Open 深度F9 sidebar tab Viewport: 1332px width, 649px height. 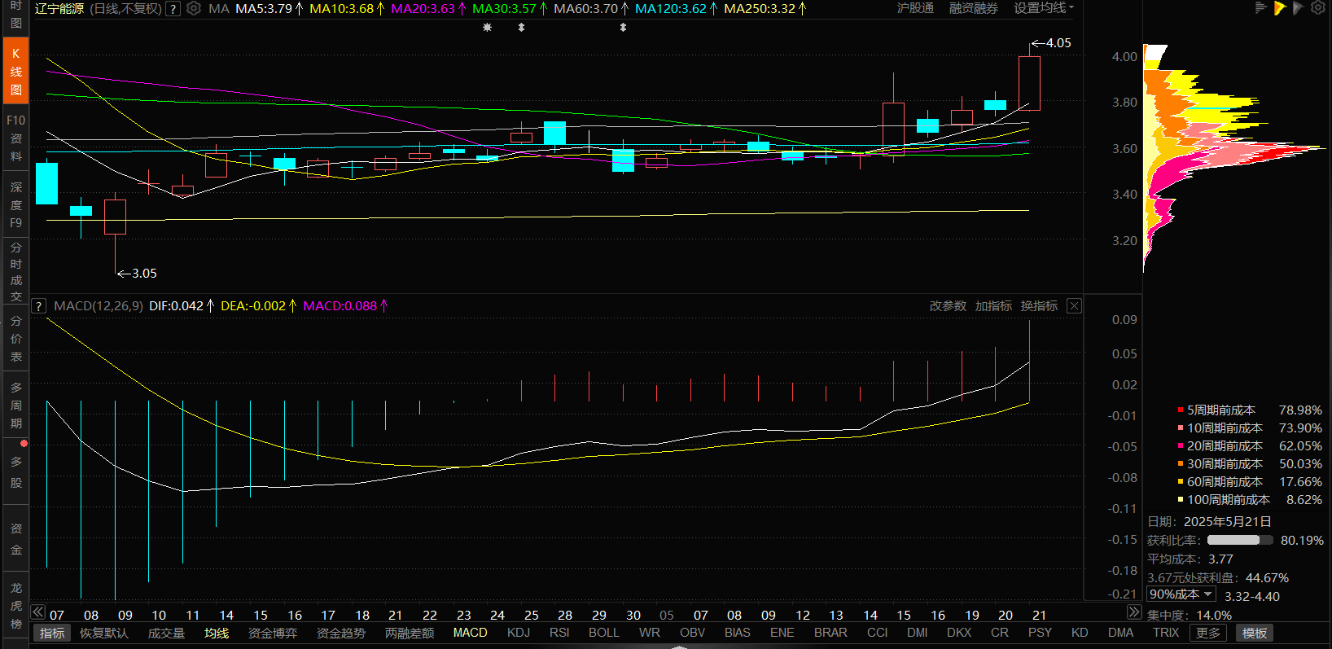pyautogui.click(x=15, y=204)
